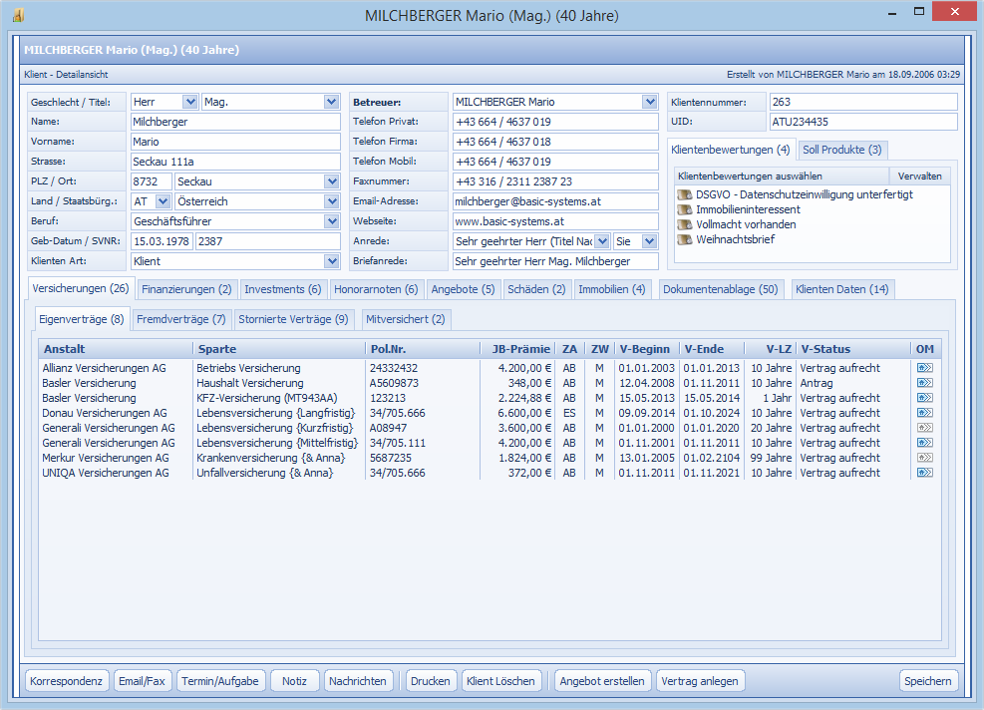984x710 pixels.
Task: Click the icon beside Immobilieninteressent
Action: pyautogui.click(x=685, y=209)
